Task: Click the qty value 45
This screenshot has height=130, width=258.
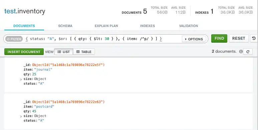Action: [x=34, y=111]
